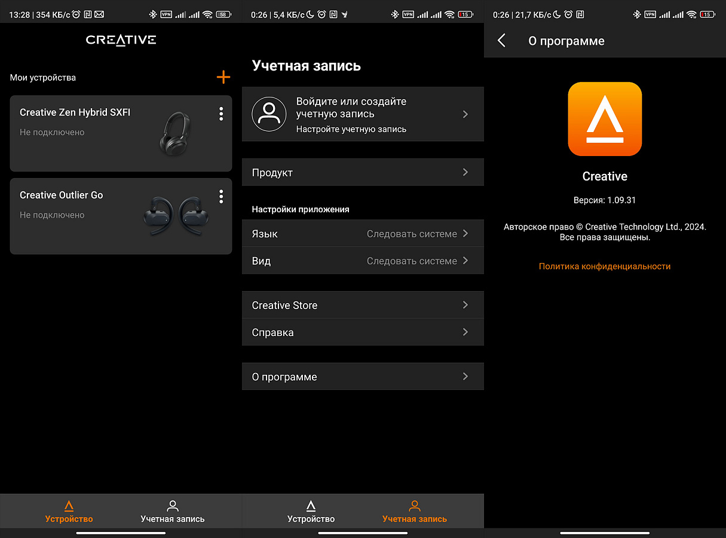Screen dimensions: 726x538
Task: Tap the orange plus to add a device
Action: 223,77
